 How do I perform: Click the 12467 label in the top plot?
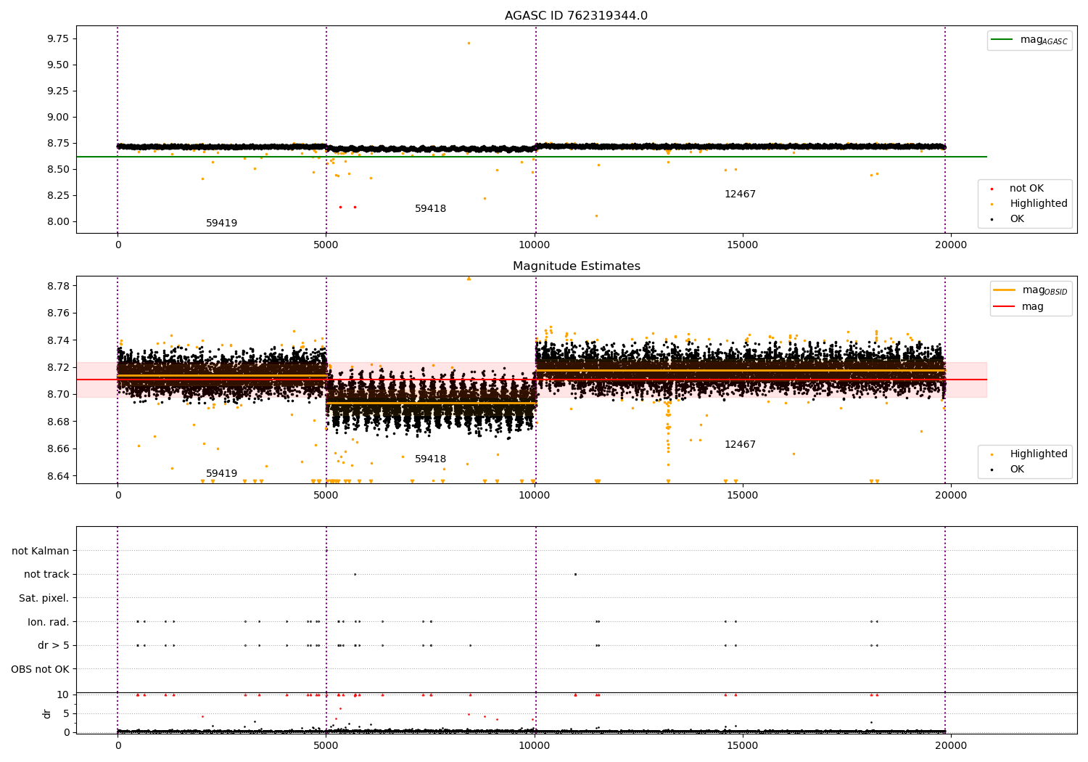point(740,194)
